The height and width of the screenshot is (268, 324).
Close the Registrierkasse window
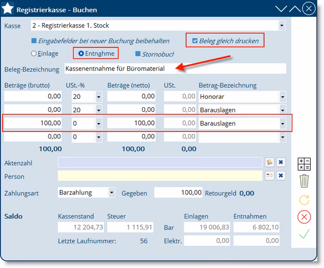[309, 9]
